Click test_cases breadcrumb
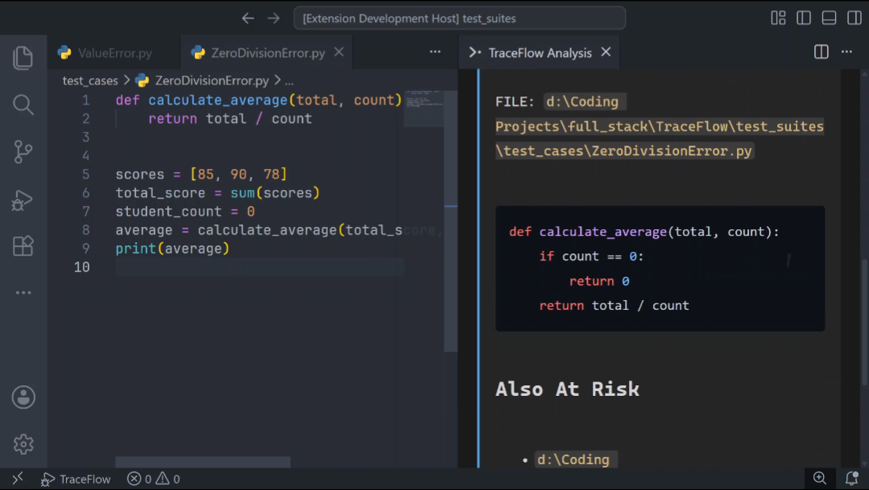 90,80
